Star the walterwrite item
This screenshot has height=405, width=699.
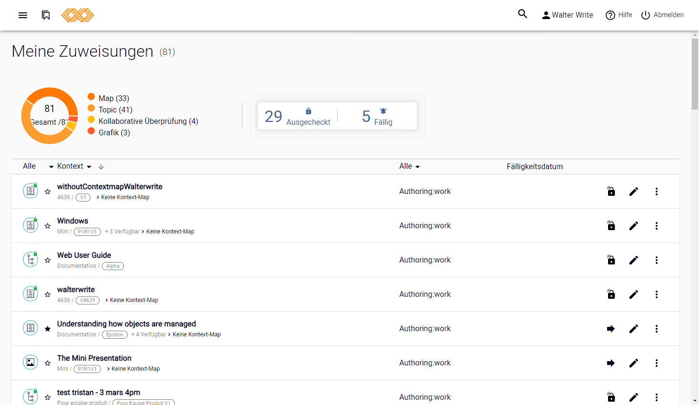click(48, 294)
